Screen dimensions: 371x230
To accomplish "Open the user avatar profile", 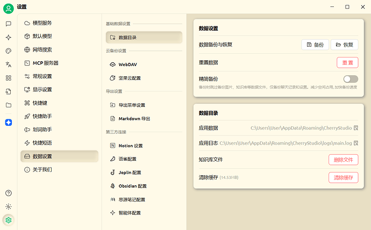I will (8, 9).
